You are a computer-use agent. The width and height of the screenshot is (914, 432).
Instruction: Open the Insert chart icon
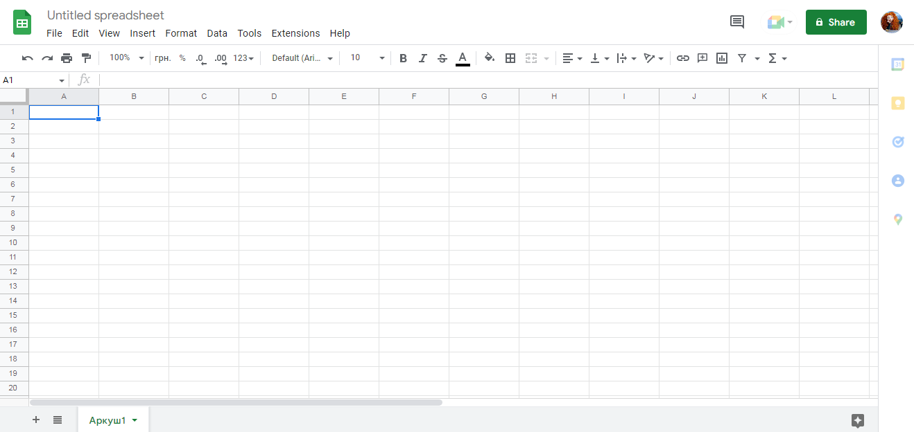721,58
